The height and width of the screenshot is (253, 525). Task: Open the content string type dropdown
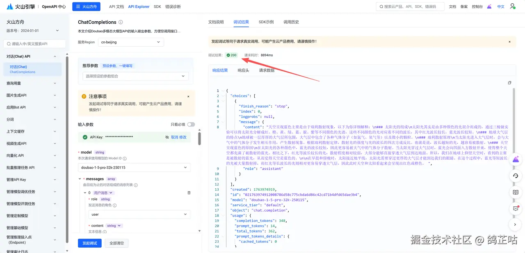[114, 226]
